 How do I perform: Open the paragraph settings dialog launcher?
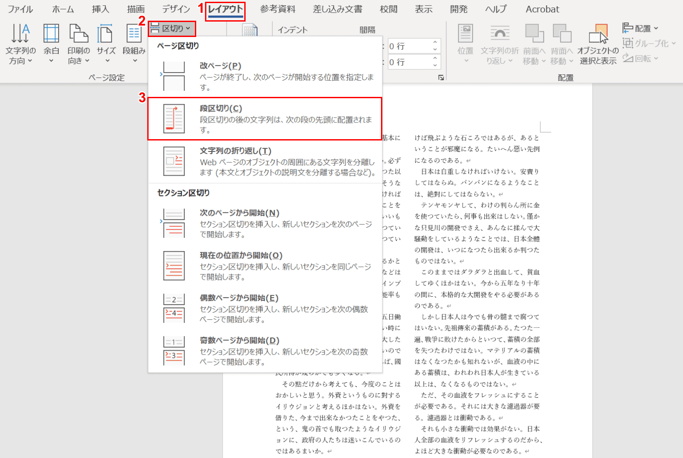[441, 78]
